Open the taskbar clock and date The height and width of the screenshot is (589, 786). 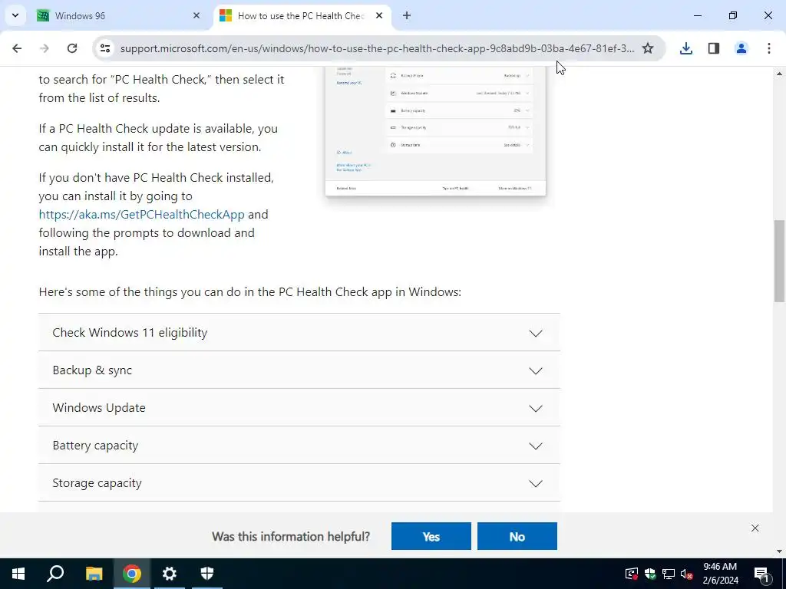pos(720,574)
